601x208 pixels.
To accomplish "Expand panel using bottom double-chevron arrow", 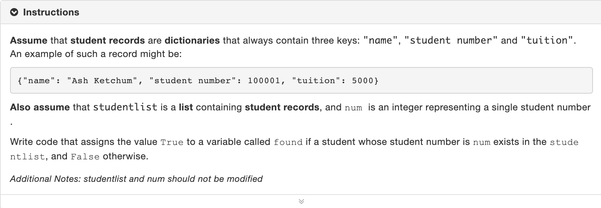I will tap(301, 201).
